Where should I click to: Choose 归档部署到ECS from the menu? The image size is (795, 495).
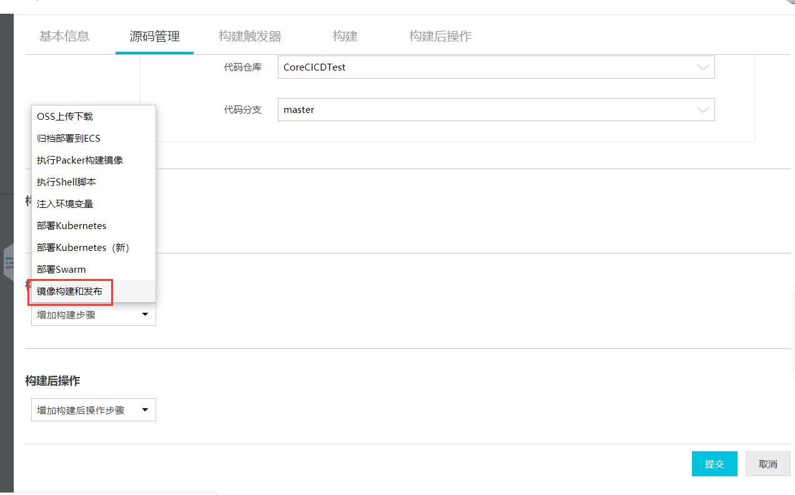click(x=94, y=139)
